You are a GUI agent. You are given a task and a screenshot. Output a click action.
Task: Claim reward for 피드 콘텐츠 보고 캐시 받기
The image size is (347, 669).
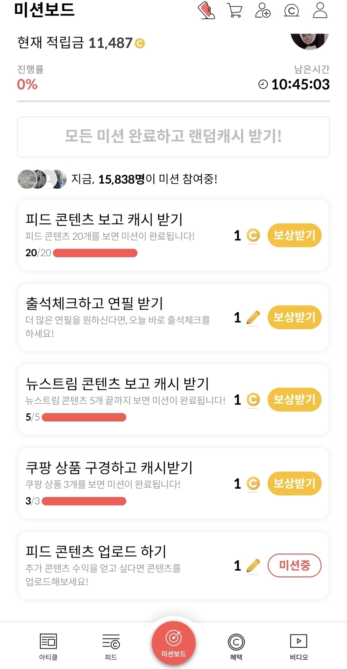point(294,236)
